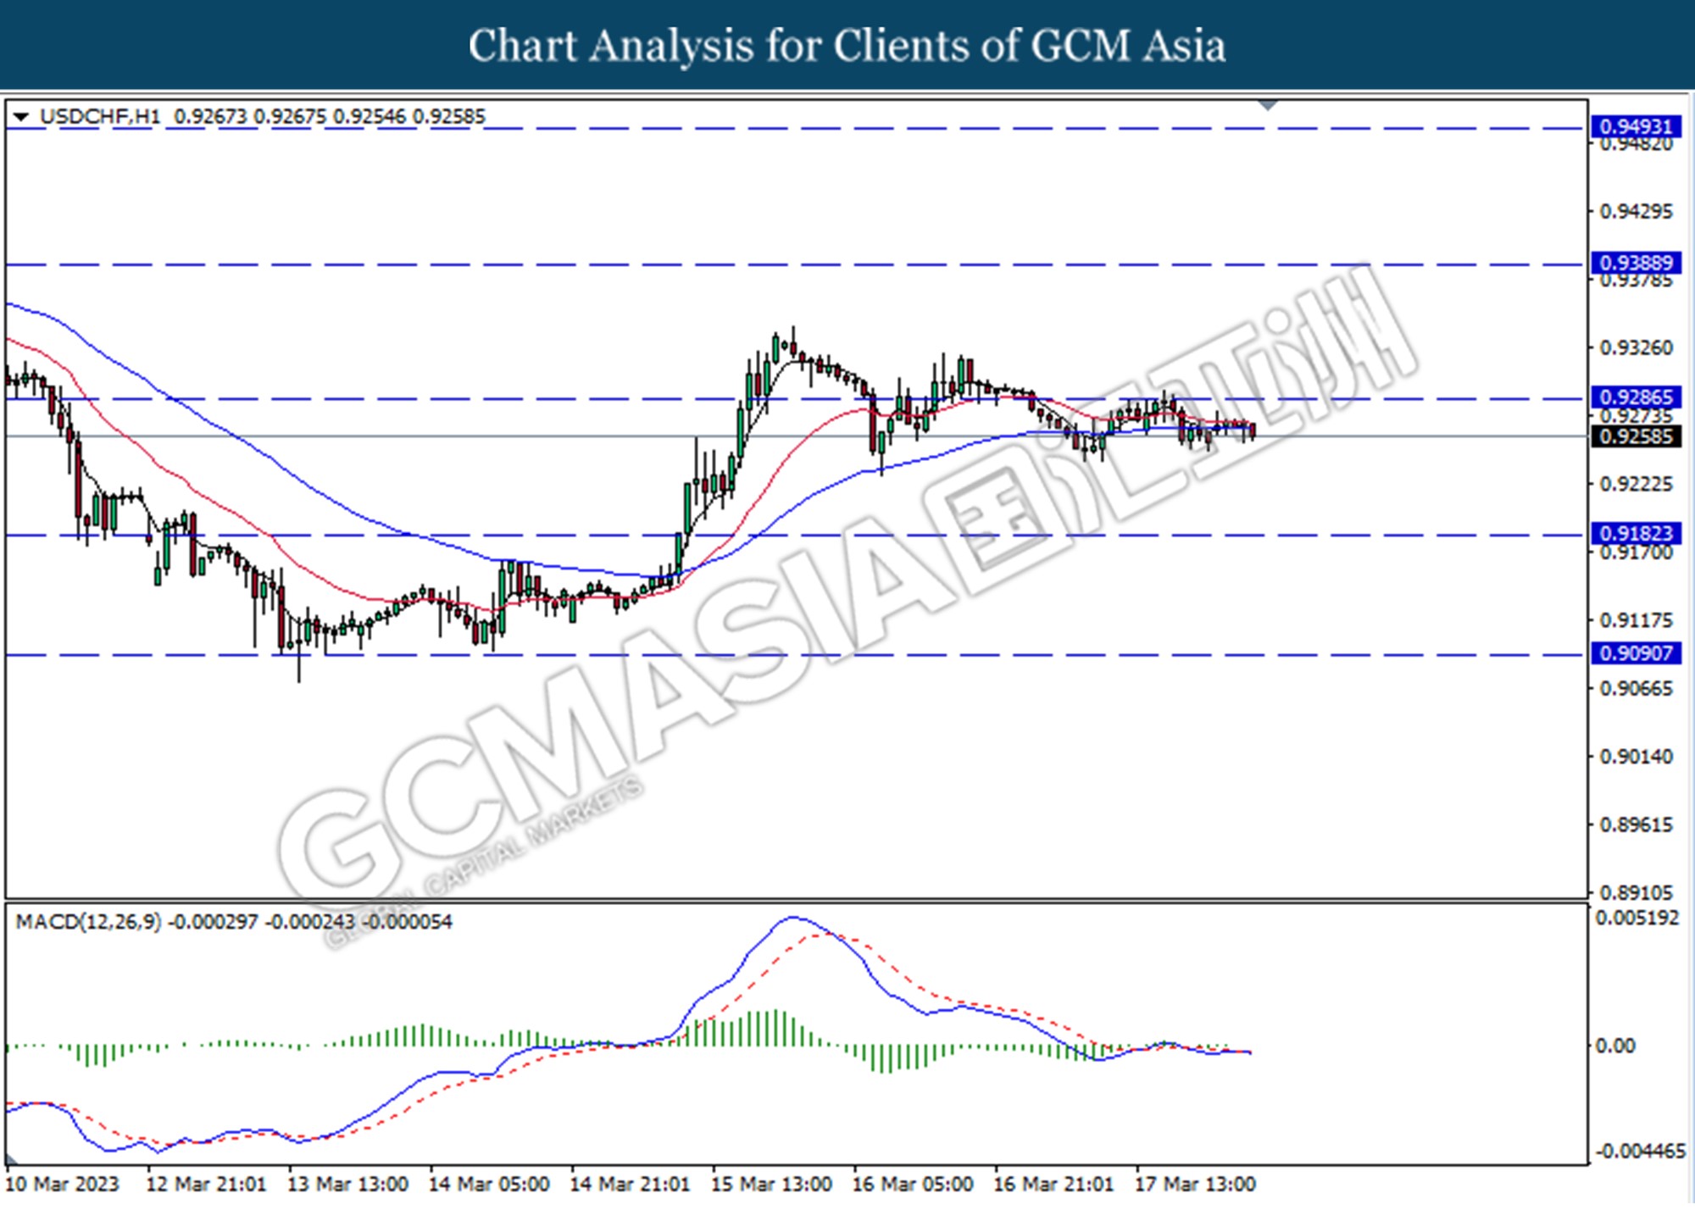Click the 12 Mar 21:01 time label
Screen dimensions: 1695x1210
click(206, 1184)
